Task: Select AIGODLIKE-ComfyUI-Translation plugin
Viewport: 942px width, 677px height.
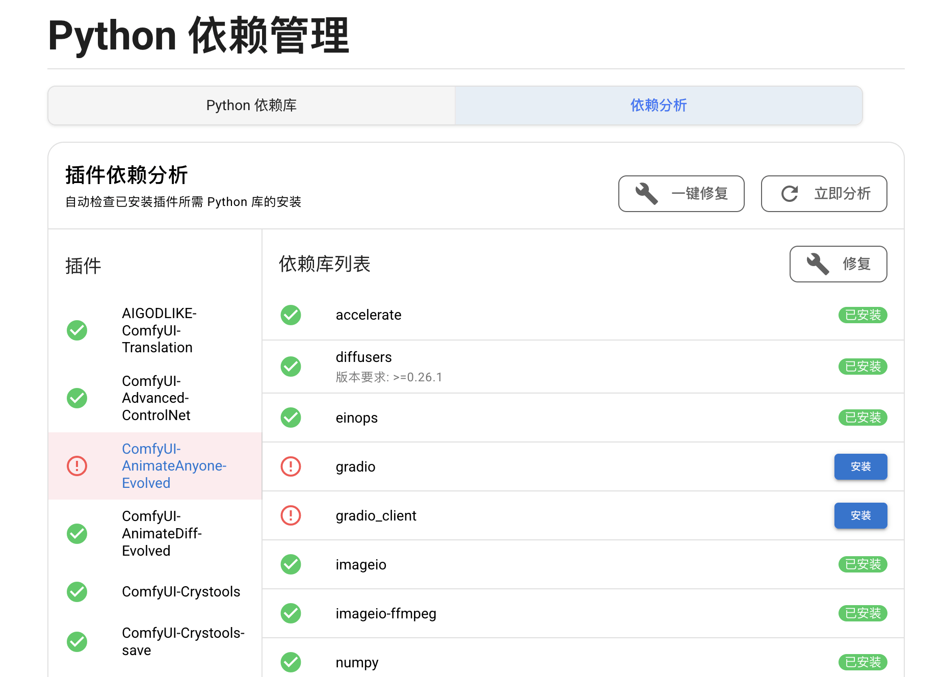Action: [x=159, y=330]
